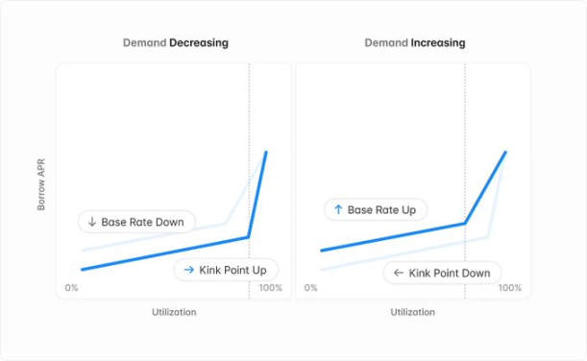Click the 100% mark in Demand Decreasing chart
This screenshot has height=361, width=587.
(271, 288)
